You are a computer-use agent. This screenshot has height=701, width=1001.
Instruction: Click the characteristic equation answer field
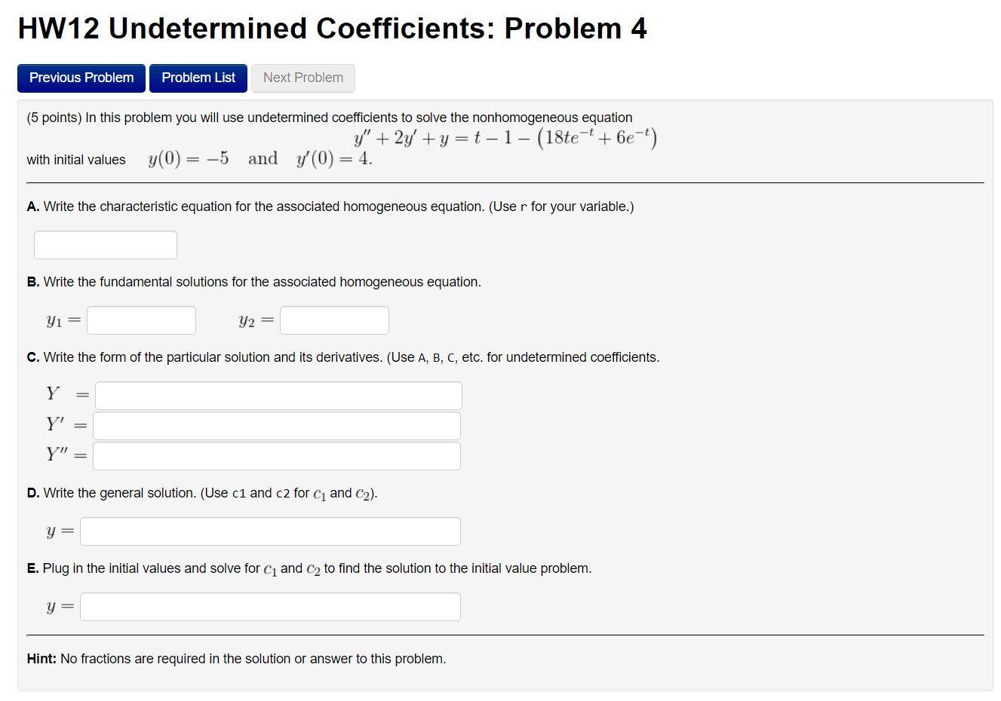point(105,244)
